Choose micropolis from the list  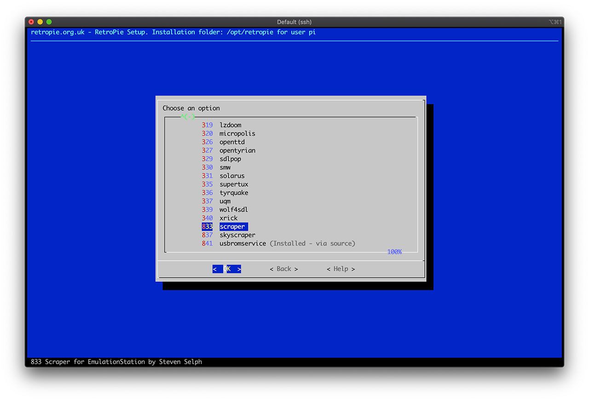[x=237, y=133]
